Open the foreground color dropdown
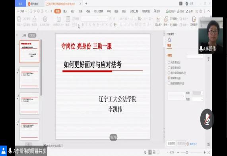This screenshot has width=227, height=156. (x=198, y=93)
